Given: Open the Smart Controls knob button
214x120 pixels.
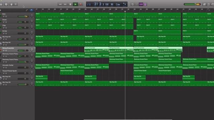Looking at the screenshot, I should click(x=11, y=4).
